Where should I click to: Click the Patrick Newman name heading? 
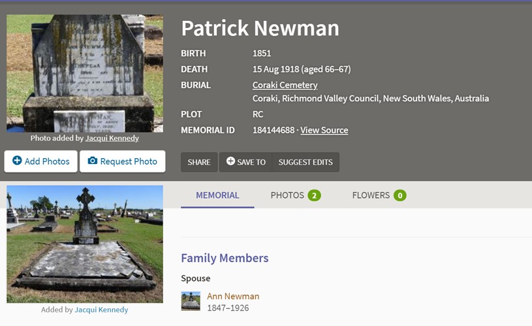(260, 28)
